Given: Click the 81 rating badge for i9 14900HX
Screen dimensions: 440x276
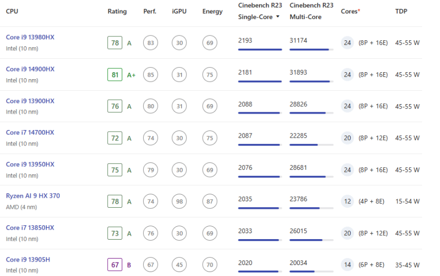Looking at the screenshot, I should [x=115, y=75].
